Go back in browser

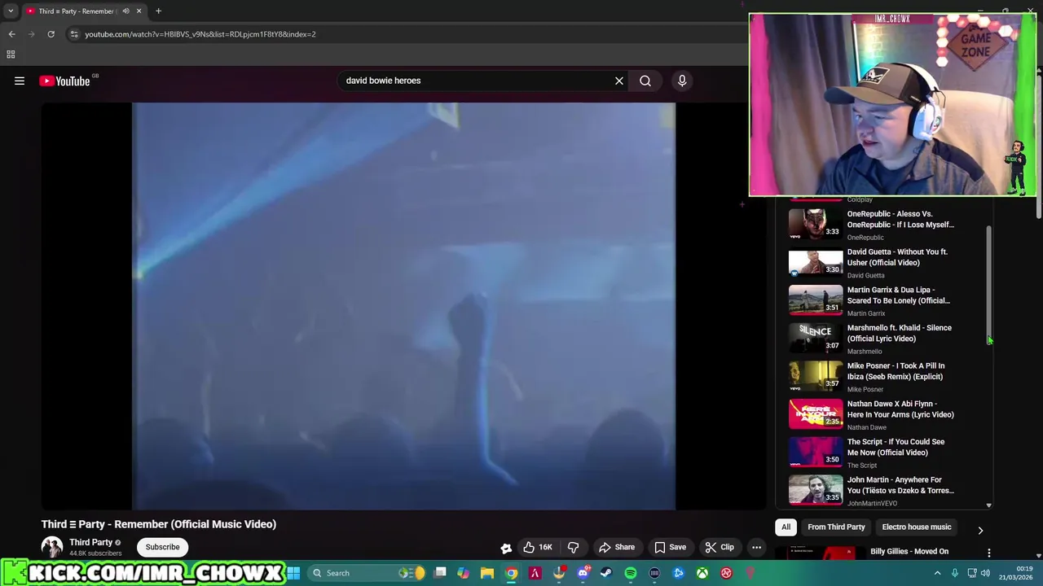[x=11, y=34]
